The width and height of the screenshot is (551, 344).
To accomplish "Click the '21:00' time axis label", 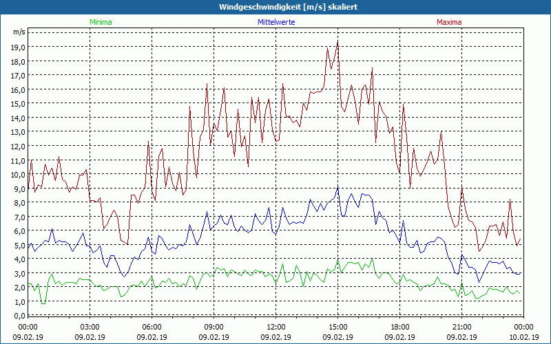I will [461, 327].
